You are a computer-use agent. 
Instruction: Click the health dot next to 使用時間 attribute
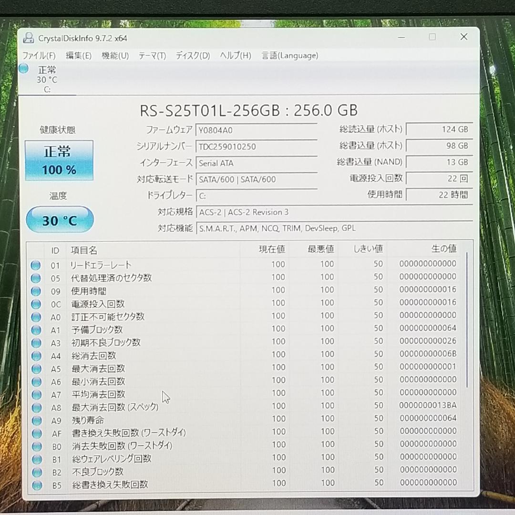tap(36, 291)
